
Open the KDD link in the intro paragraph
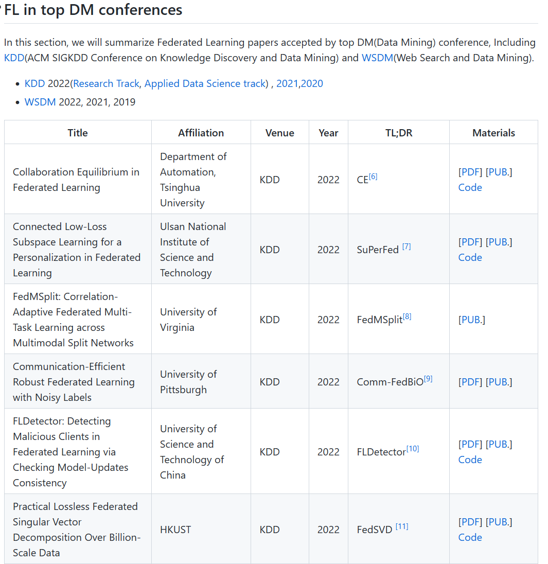[x=14, y=58]
